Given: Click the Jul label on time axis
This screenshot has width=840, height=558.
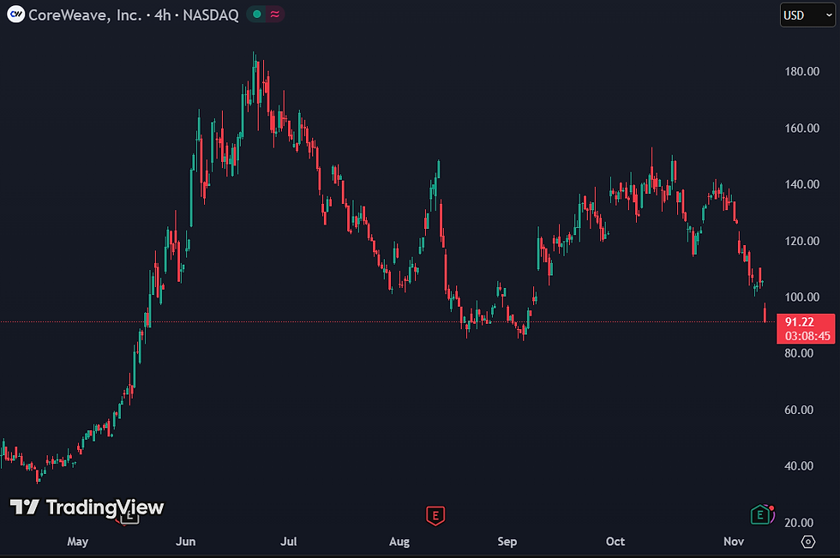Looking at the screenshot, I should pos(289,542).
